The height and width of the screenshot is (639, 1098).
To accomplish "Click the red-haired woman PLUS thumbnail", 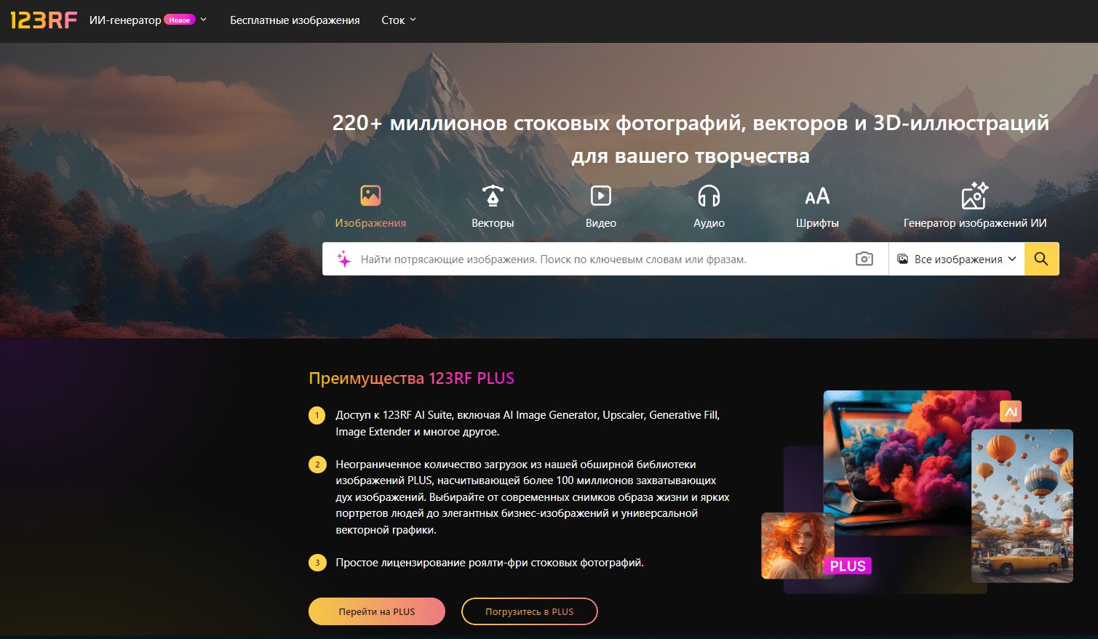I will tap(798, 546).
